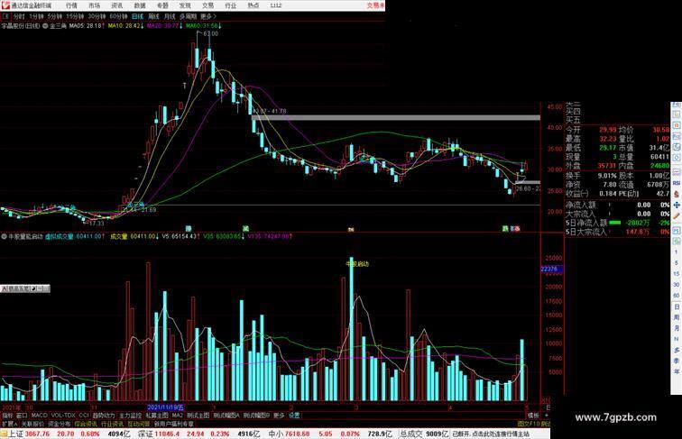Screen dimensions: 682x439
Task: Switch to 15分钟 period
Action: point(75,16)
